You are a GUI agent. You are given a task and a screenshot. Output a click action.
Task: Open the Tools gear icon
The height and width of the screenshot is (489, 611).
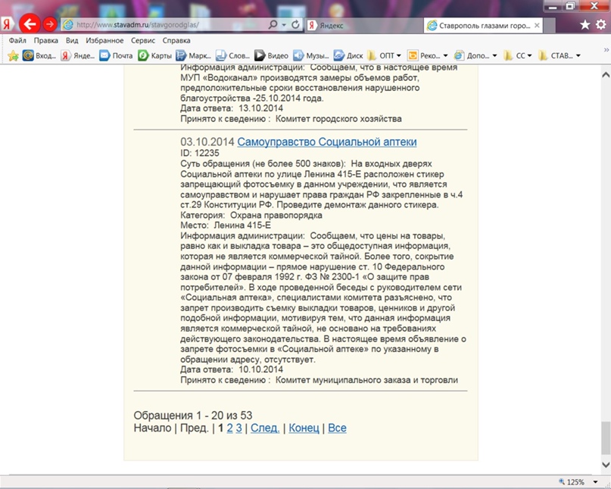click(x=600, y=25)
